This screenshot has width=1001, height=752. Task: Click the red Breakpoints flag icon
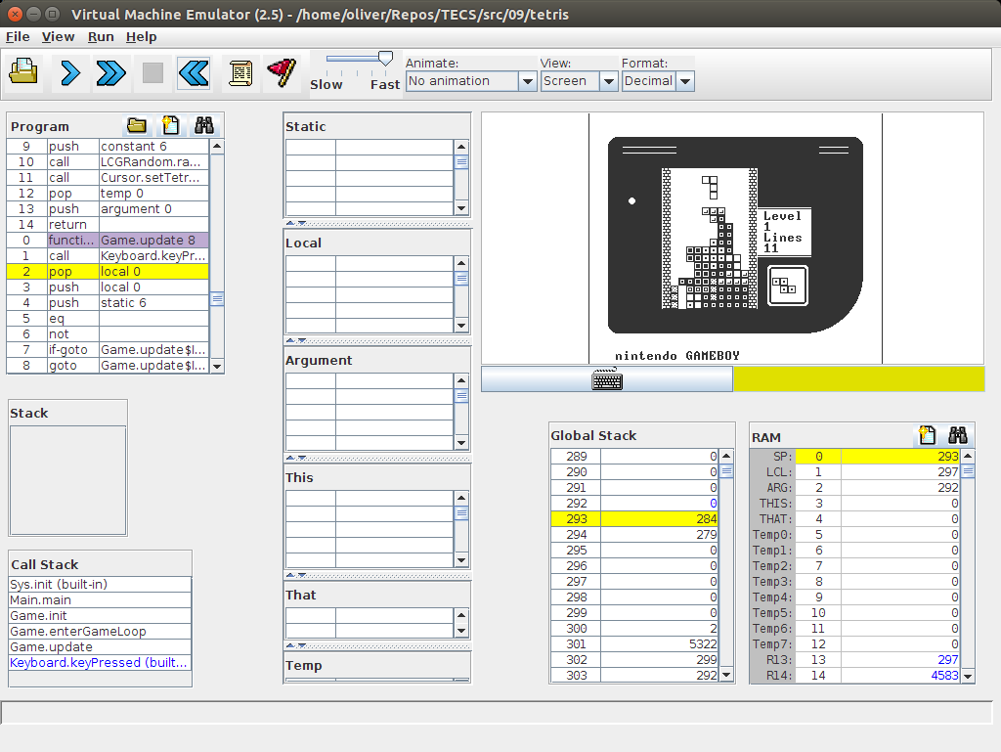[x=282, y=72]
